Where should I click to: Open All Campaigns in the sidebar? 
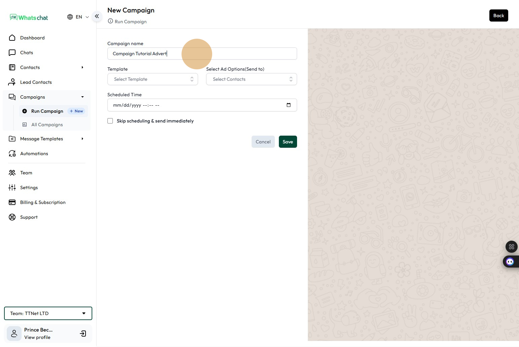tap(47, 125)
